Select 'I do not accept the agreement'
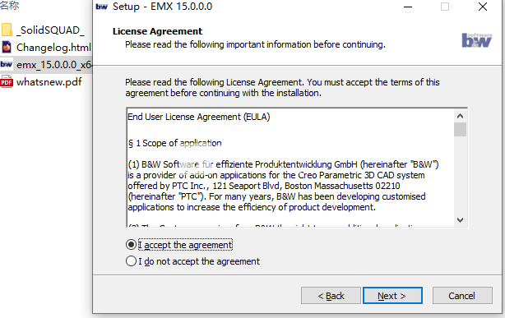 pyautogui.click(x=131, y=261)
